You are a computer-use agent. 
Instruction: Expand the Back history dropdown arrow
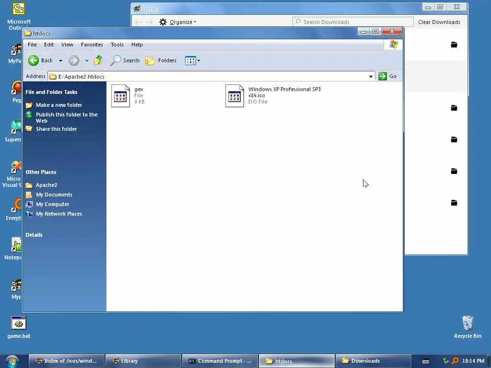[x=60, y=61]
